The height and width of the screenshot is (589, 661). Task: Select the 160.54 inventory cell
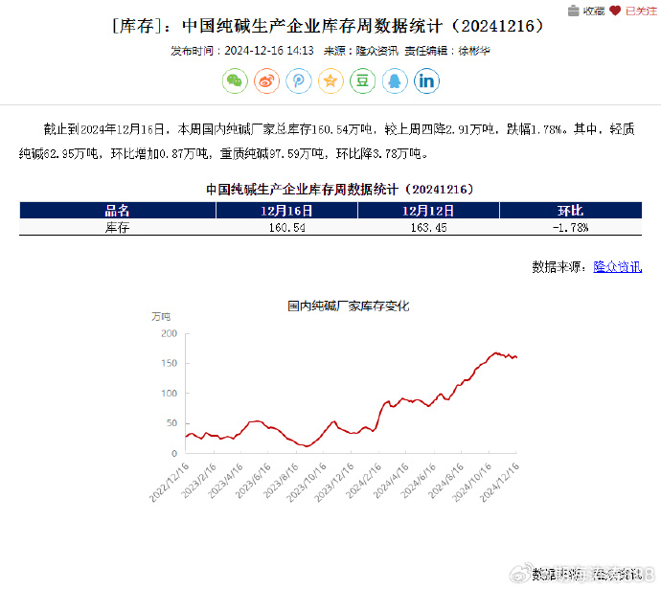(x=286, y=228)
